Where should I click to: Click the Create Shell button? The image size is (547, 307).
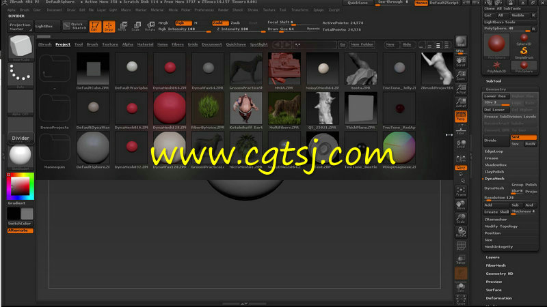[496, 212]
